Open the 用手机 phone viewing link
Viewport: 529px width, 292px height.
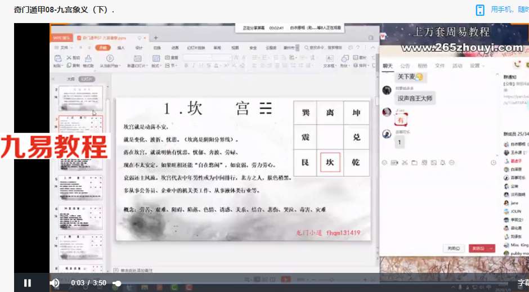coord(509,10)
